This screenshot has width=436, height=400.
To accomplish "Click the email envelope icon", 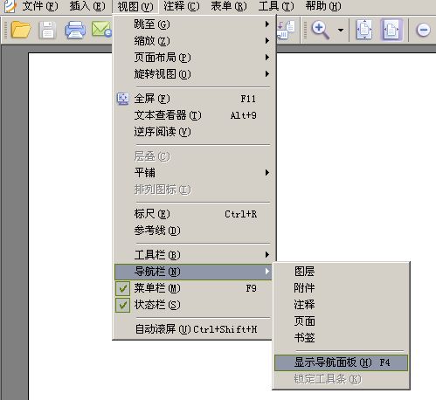I will (101, 29).
